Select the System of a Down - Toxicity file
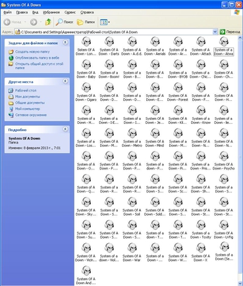The width and height of the screenshot is (243, 286). tap(201, 229)
